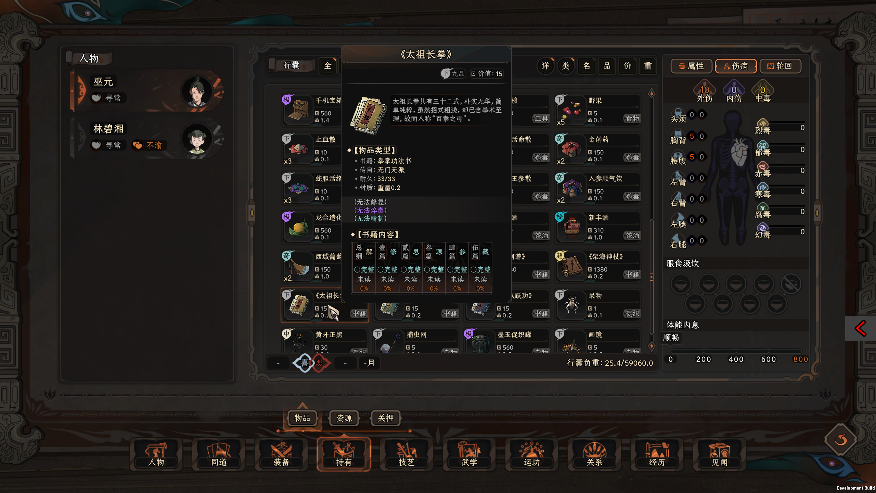The height and width of the screenshot is (493, 876).
Task: Select the 金创药 medicine item
Action: tap(597, 149)
